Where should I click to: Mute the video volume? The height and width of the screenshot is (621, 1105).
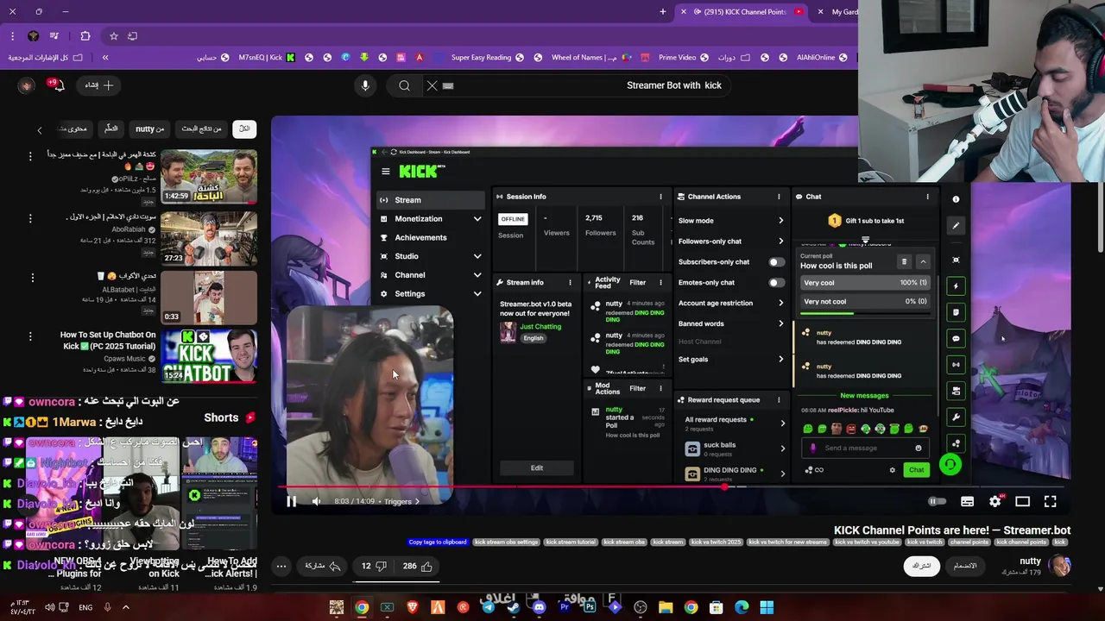click(x=316, y=501)
